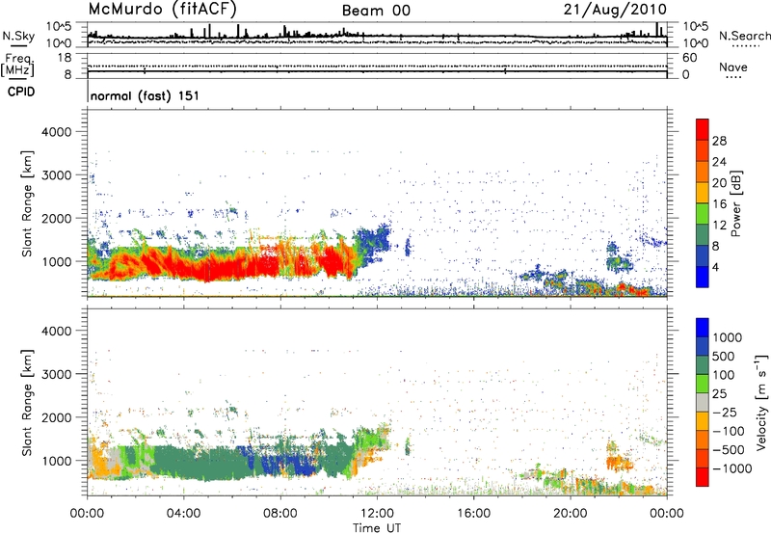This screenshot has width=771, height=534.
Task: Click the "-100" tick on Velocity scale
Action: [728, 431]
